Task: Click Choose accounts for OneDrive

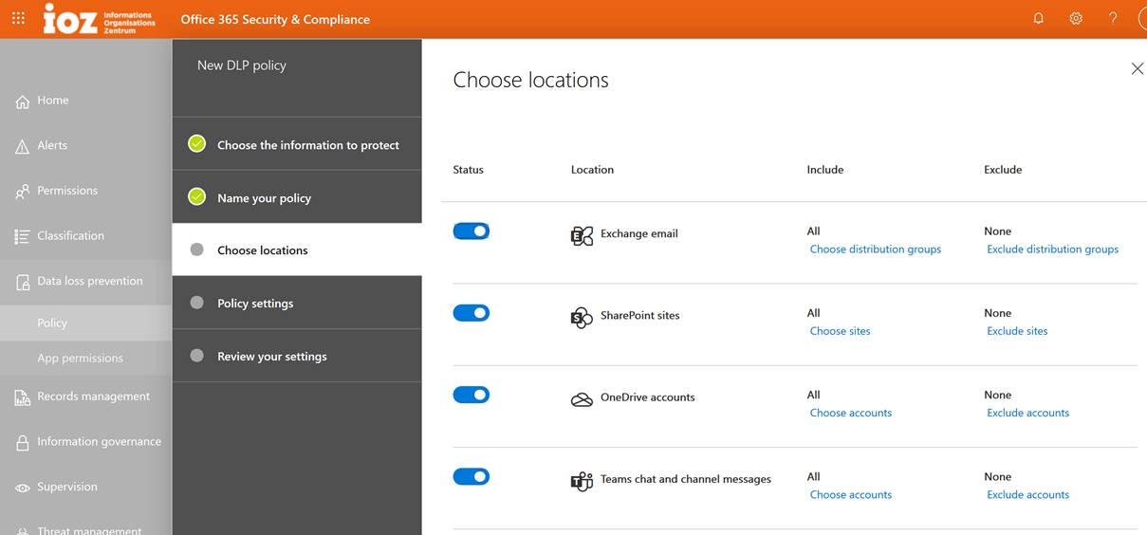Action: (x=851, y=413)
